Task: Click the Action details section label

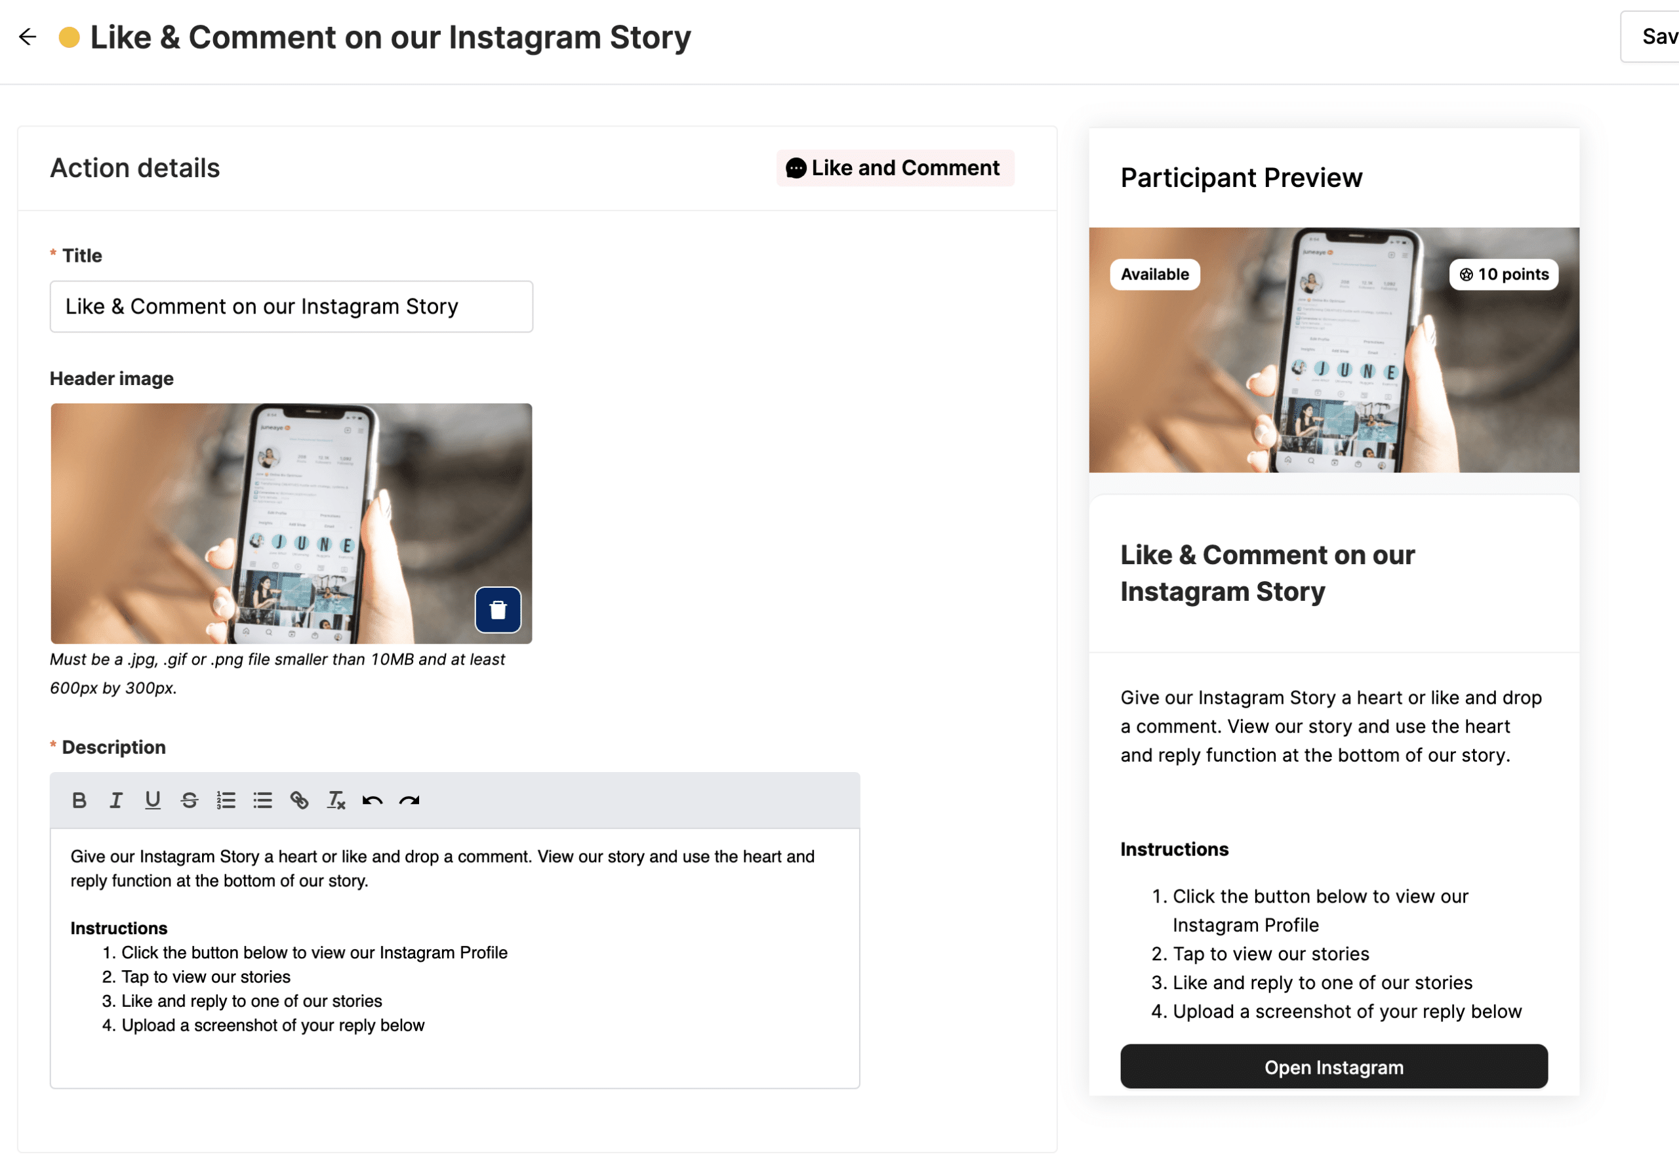Action: click(x=134, y=167)
